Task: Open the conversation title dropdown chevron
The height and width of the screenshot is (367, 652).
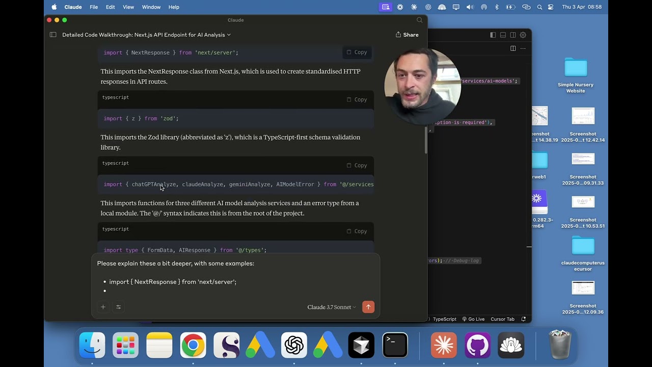Action: point(229,35)
